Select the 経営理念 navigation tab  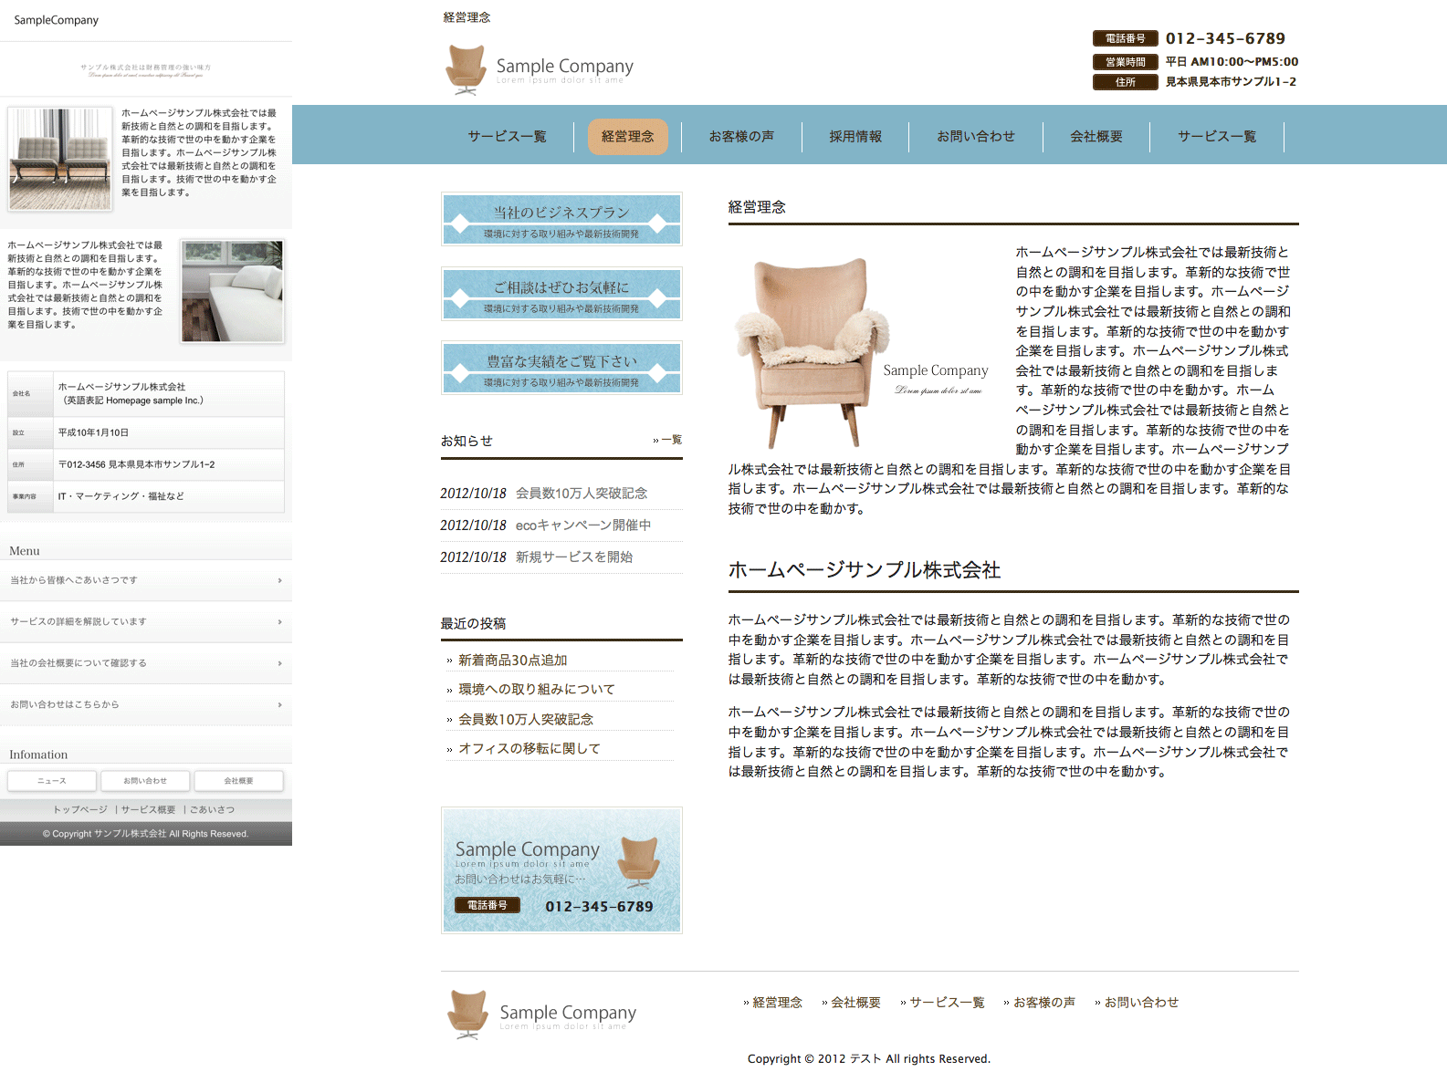627,137
